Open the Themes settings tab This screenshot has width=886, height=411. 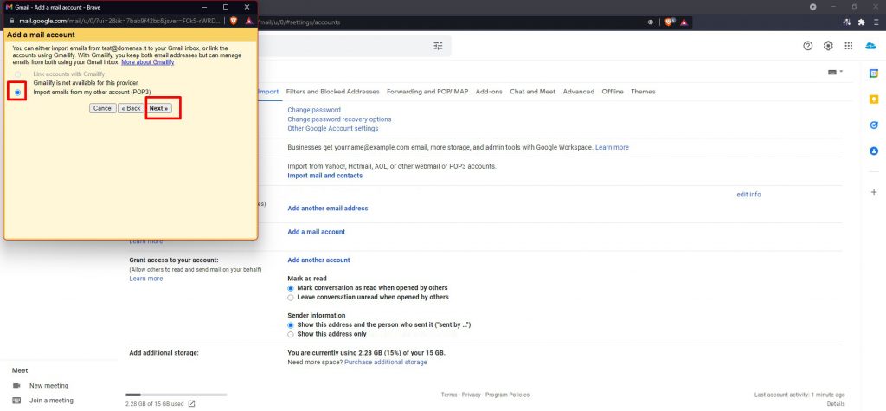coord(643,92)
